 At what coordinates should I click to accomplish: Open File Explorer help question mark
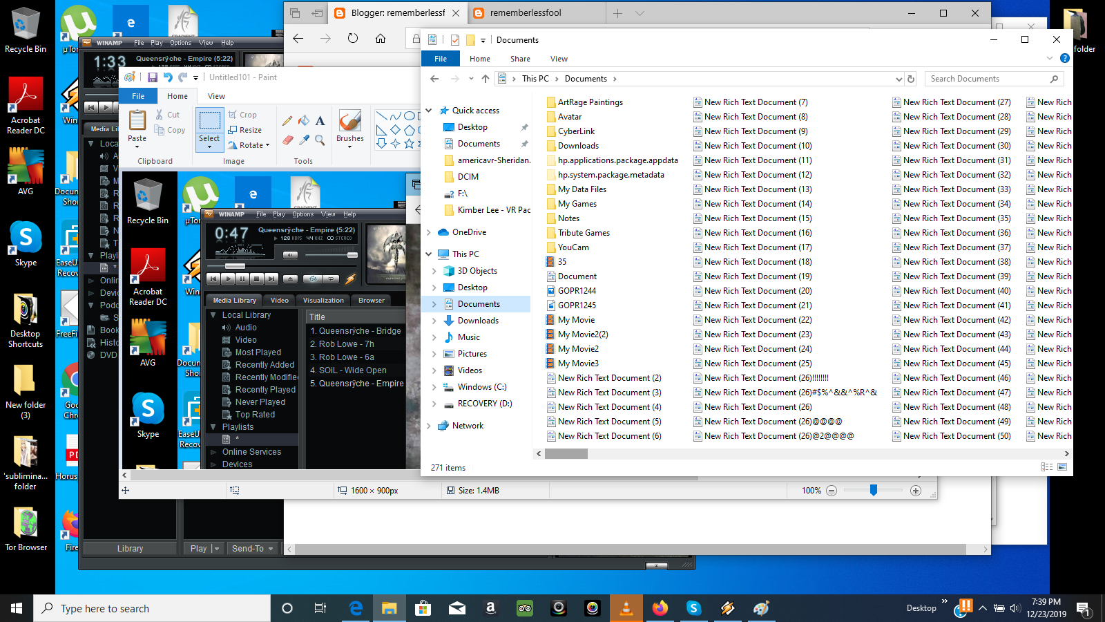coord(1065,59)
